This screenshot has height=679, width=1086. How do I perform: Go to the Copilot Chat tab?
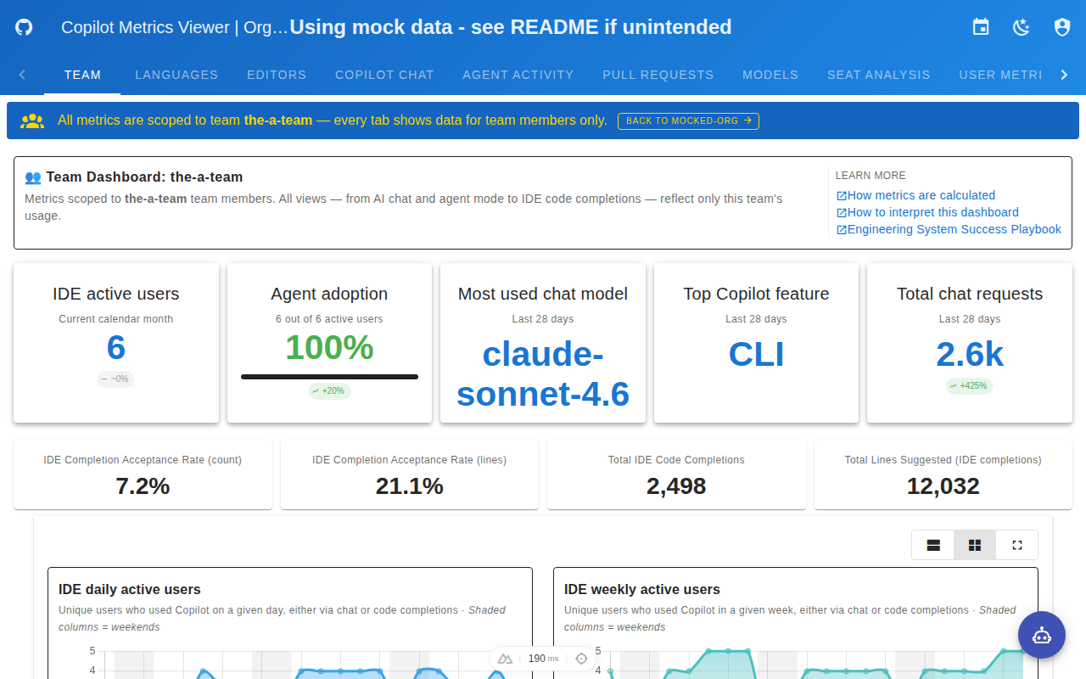[384, 75]
